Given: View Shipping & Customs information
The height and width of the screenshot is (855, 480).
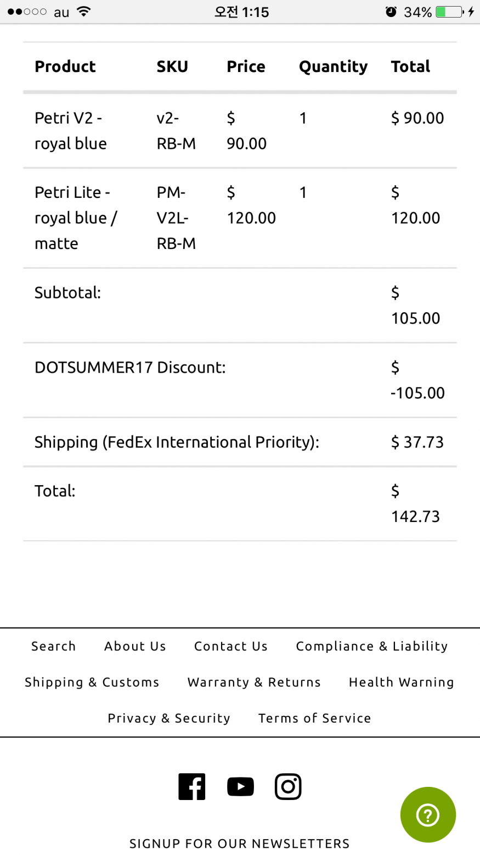Looking at the screenshot, I should pyautogui.click(x=92, y=682).
